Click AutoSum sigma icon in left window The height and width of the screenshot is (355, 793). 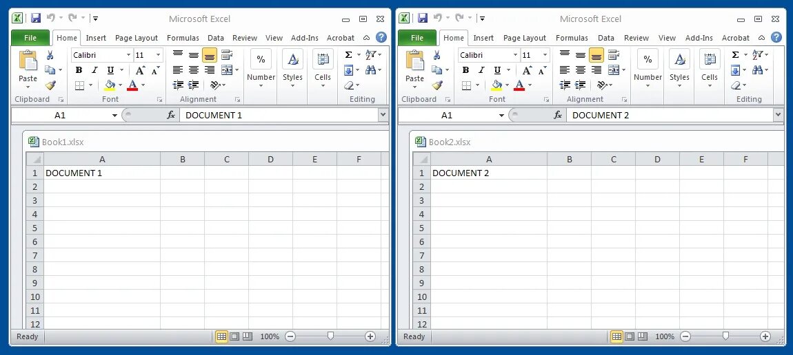click(348, 54)
